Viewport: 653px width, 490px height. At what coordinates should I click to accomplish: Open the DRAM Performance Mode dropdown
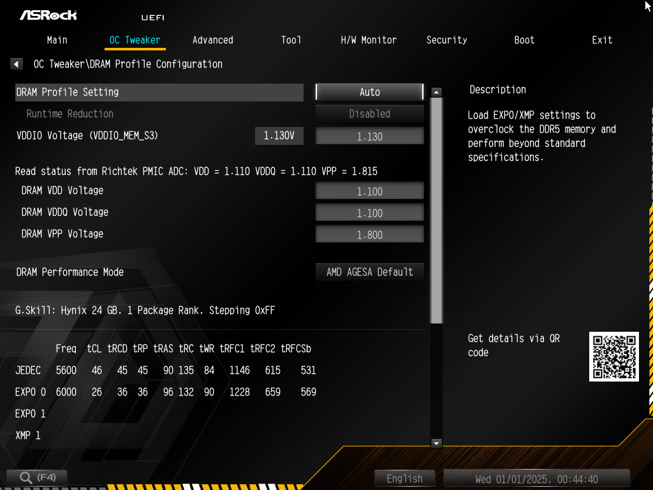(x=369, y=272)
